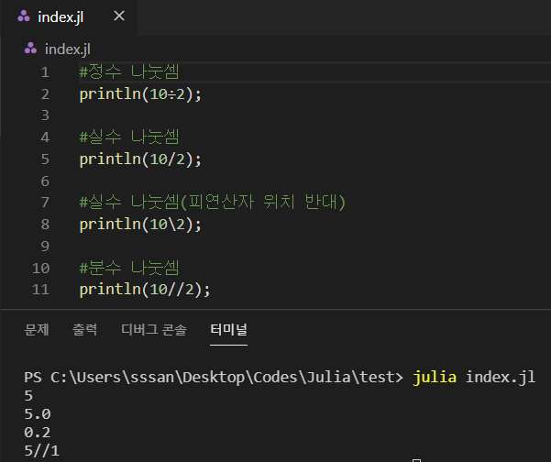Select the 터미널 panel tab
The height and width of the screenshot is (462, 551).
228,329
